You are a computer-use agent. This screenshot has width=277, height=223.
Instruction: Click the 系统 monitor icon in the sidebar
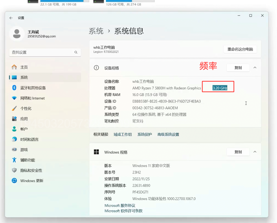pos(14,78)
